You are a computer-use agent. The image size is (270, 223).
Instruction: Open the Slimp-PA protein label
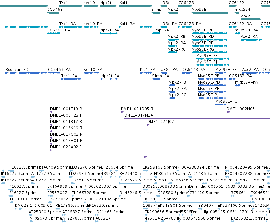click(161, 76)
